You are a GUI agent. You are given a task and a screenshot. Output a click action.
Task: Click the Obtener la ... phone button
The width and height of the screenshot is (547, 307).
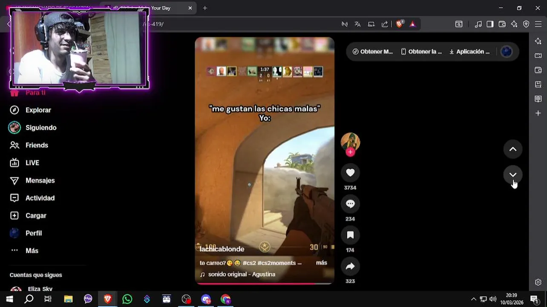click(x=421, y=52)
